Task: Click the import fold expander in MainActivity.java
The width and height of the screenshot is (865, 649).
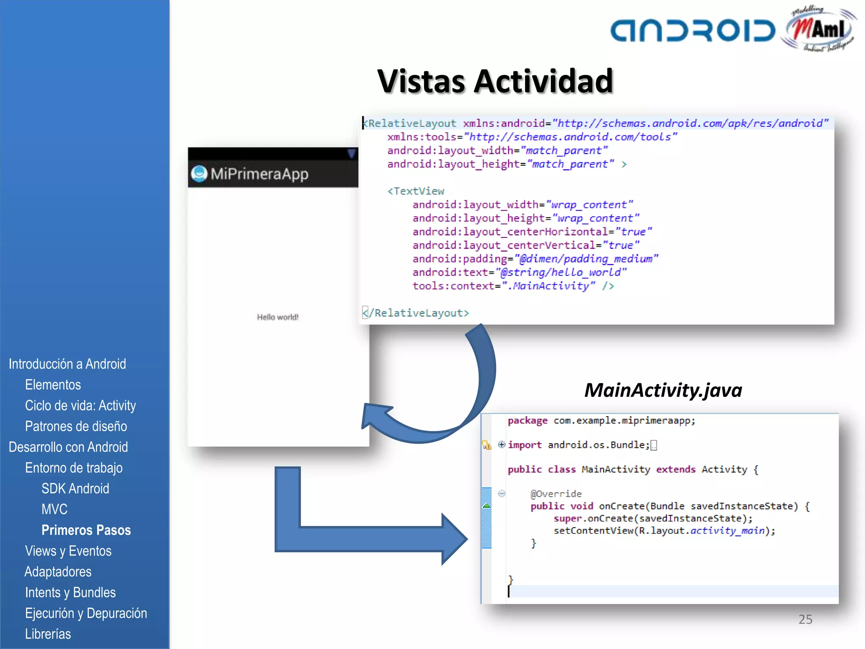Action: pos(501,444)
